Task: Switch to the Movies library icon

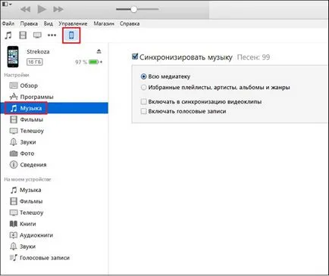Action: click(23, 36)
